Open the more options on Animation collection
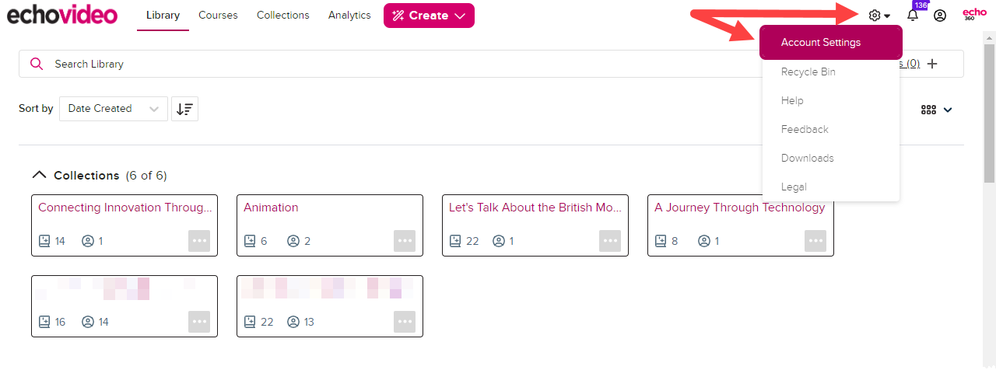The width and height of the screenshot is (996, 370). [405, 241]
